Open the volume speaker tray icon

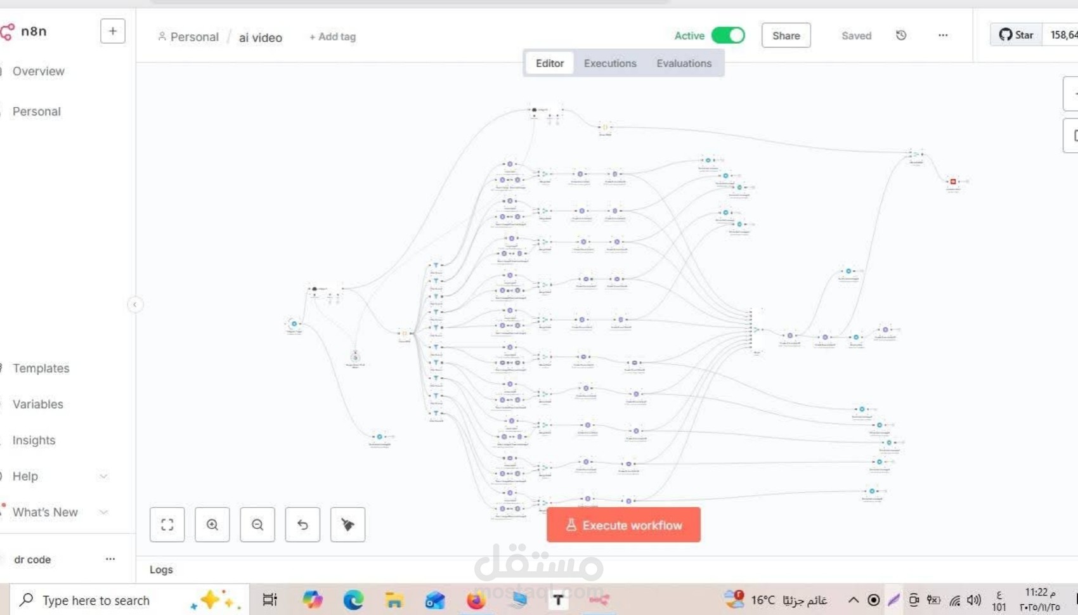pos(974,600)
